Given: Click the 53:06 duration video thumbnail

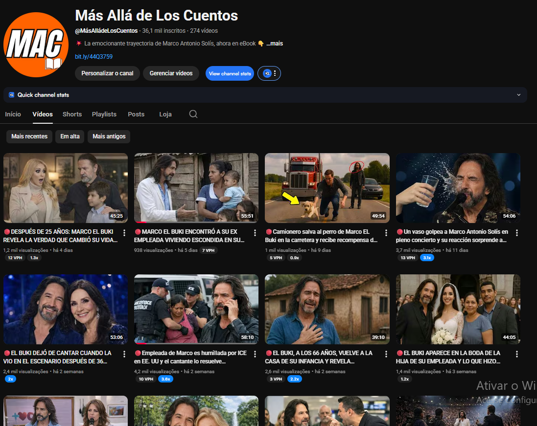Looking at the screenshot, I should coord(66,309).
